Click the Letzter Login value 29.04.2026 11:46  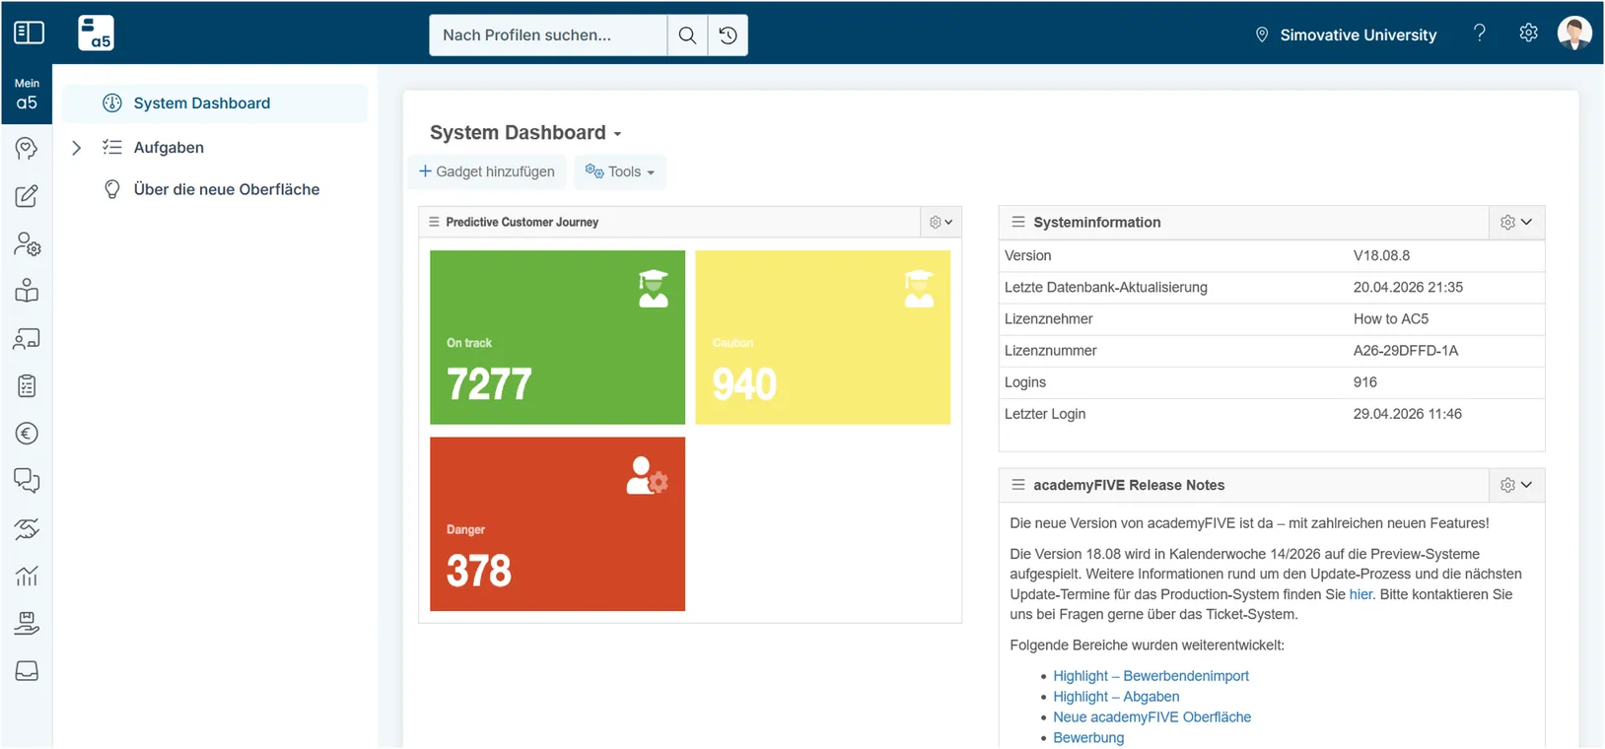click(x=1407, y=414)
